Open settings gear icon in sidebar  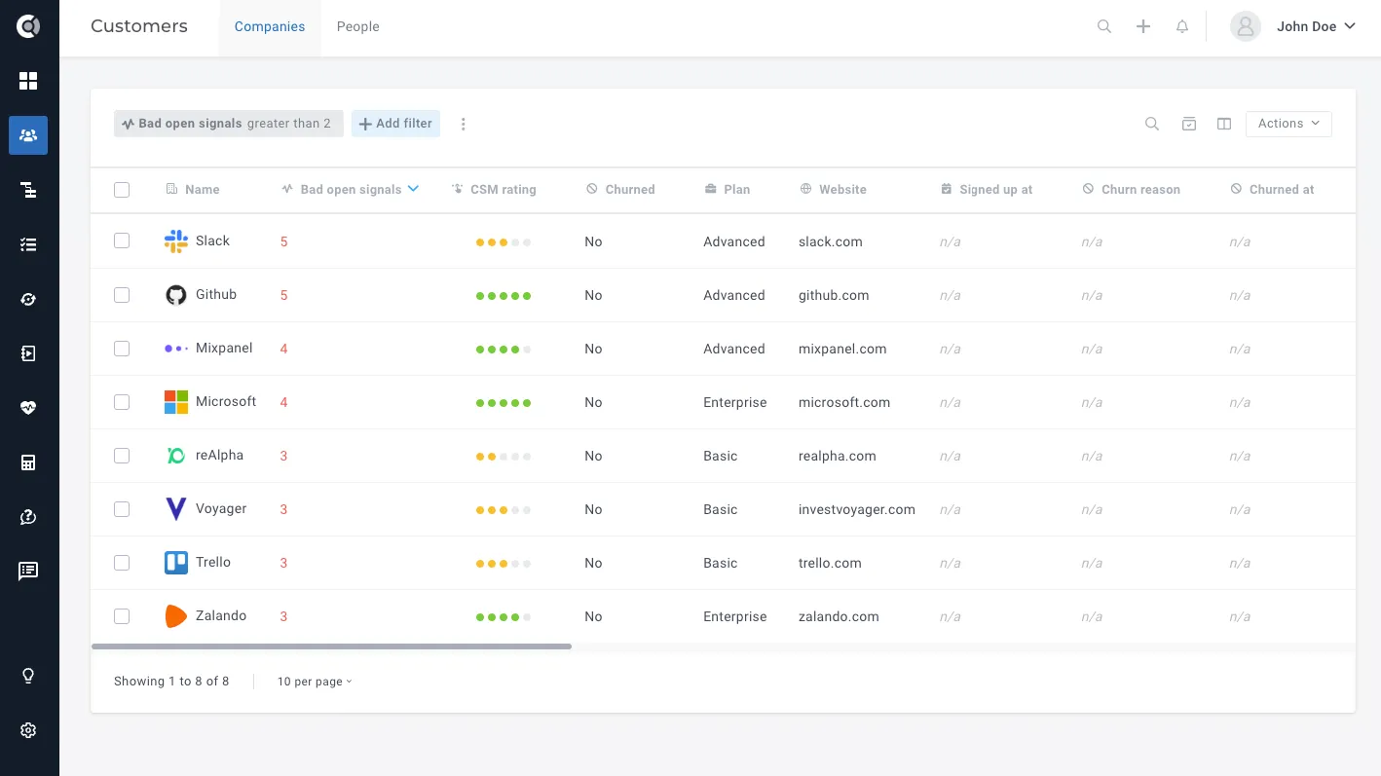(x=28, y=730)
